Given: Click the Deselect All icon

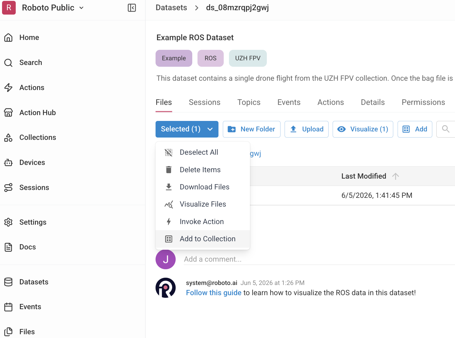Looking at the screenshot, I should [169, 152].
